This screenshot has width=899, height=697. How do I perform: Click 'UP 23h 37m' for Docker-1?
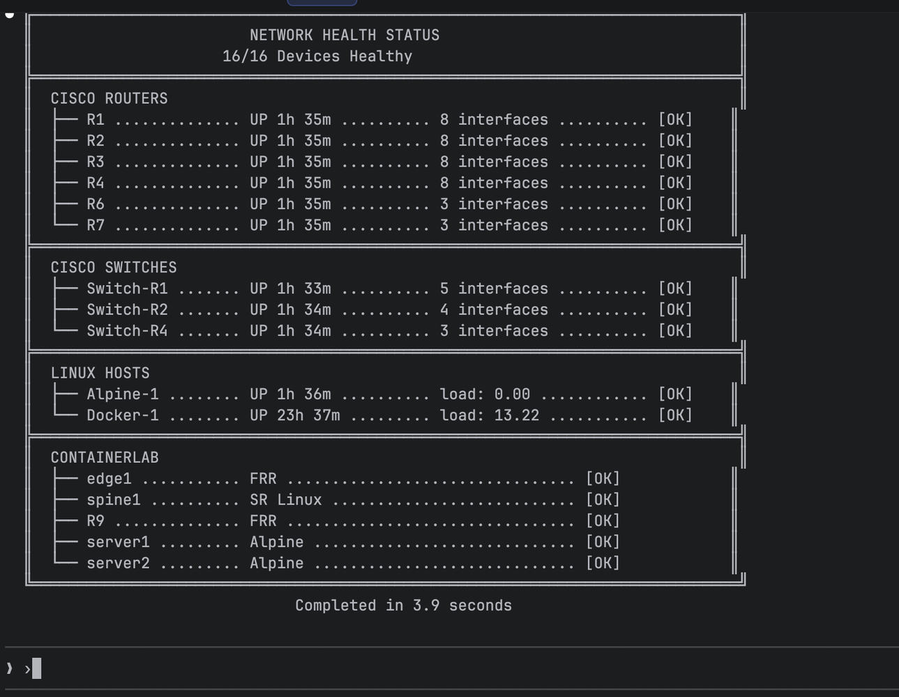(x=295, y=415)
